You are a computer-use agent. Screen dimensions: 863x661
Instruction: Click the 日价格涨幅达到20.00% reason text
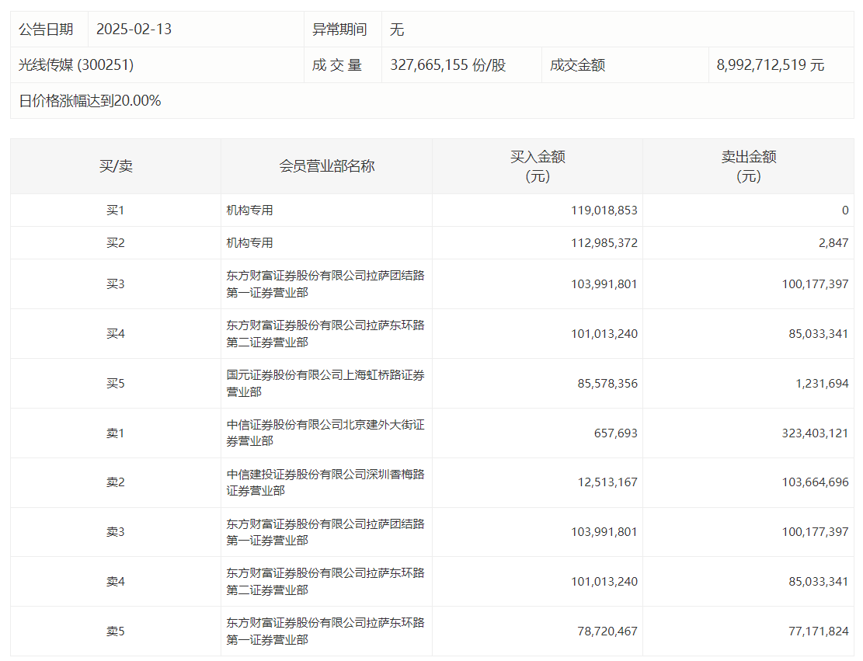coord(89,101)
